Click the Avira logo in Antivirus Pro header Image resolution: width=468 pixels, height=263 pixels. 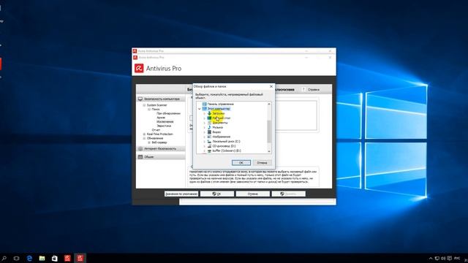coord(139,68)
